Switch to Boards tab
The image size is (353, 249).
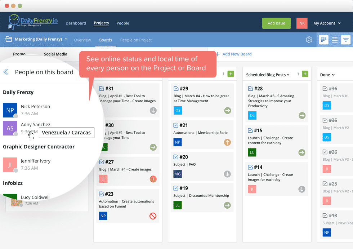(x=106, y=40)
